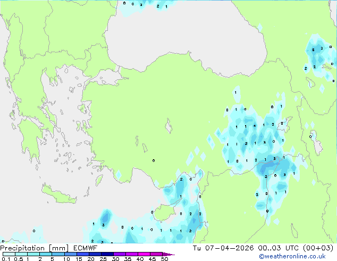Click the '10' legend scale value
The width and height of the screenshot is (337, 261).
point(66,259)
